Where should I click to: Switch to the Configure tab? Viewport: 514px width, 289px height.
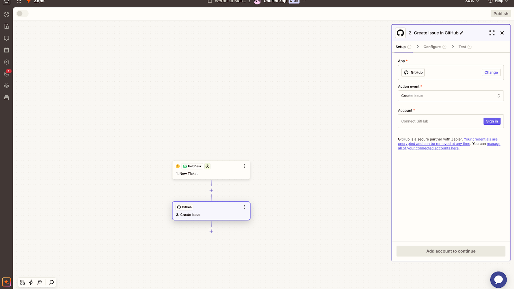point(435,47)
